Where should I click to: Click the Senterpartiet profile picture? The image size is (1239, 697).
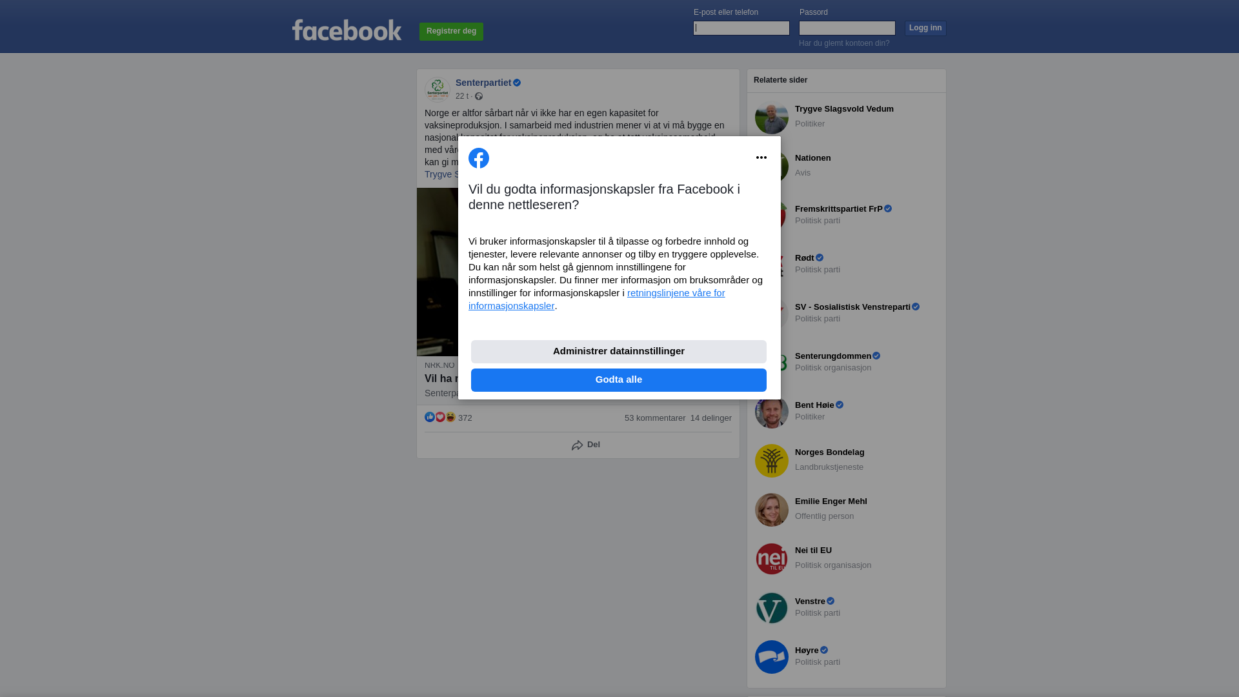(x=438, y=90)
